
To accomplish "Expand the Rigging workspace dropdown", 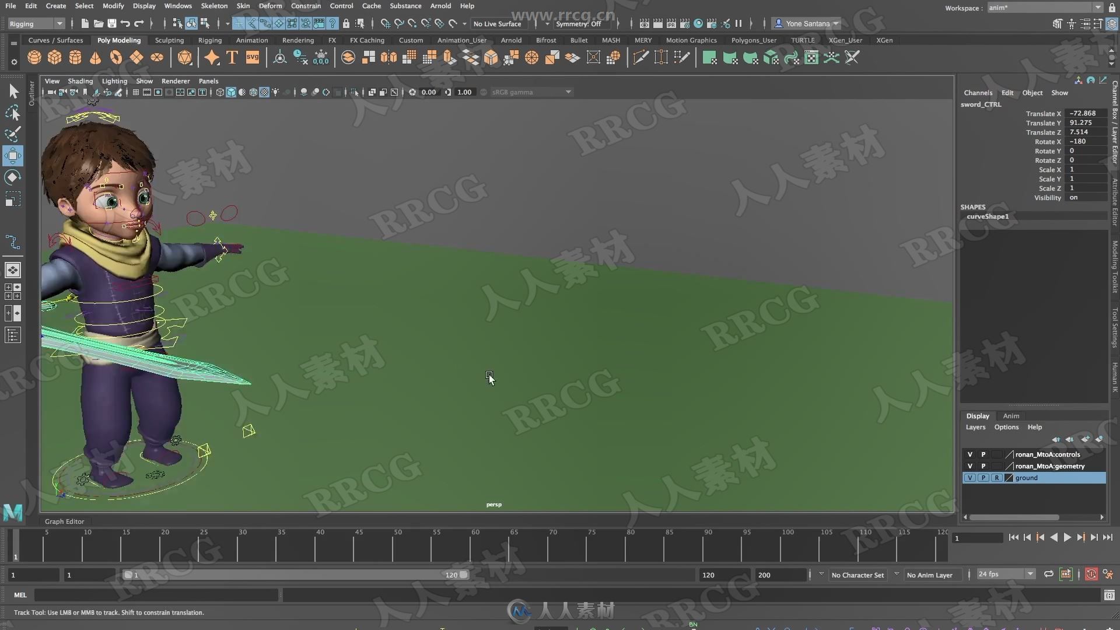I will coord(60,23).
